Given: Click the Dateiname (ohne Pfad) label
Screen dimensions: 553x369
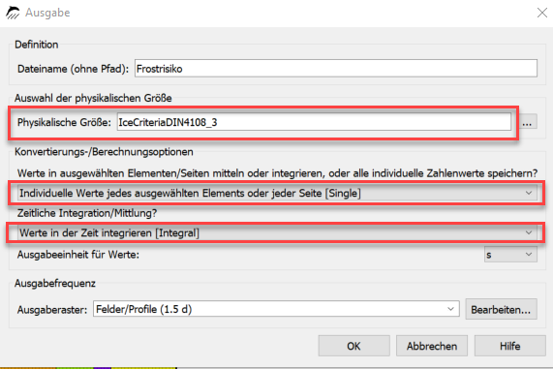Looking at the screenshot, I should [x=74, y=69].
